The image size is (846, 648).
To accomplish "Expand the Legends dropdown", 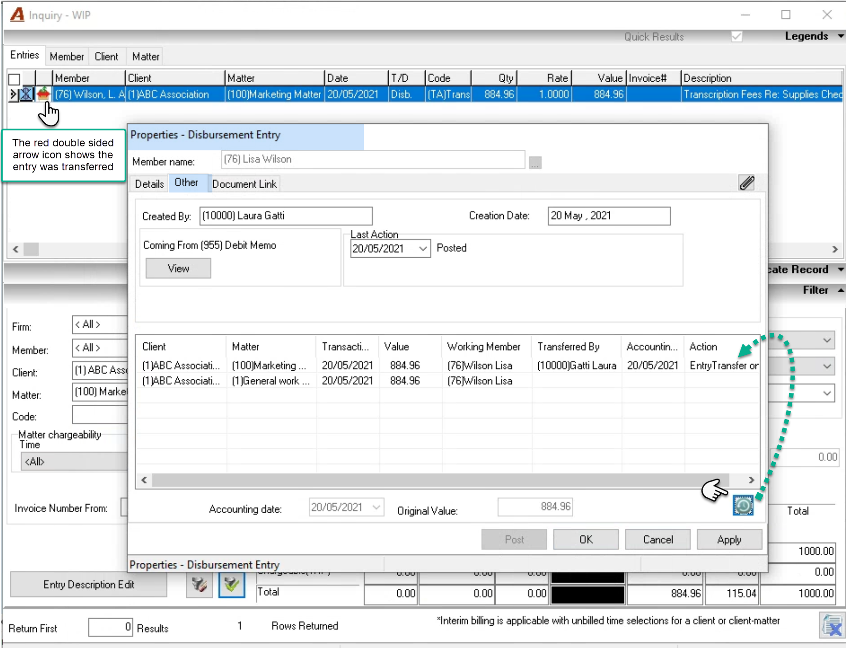I will [x=841, y=36].
